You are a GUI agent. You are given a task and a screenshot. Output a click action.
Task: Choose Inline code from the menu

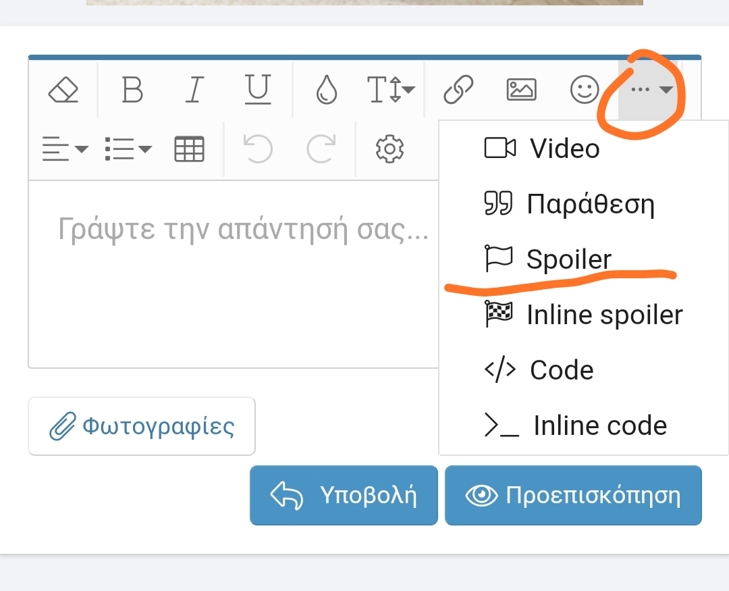click(599, 426)
